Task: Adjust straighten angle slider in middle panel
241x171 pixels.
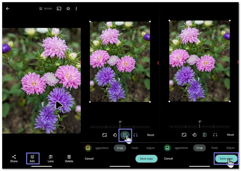Action: (120, 127)
